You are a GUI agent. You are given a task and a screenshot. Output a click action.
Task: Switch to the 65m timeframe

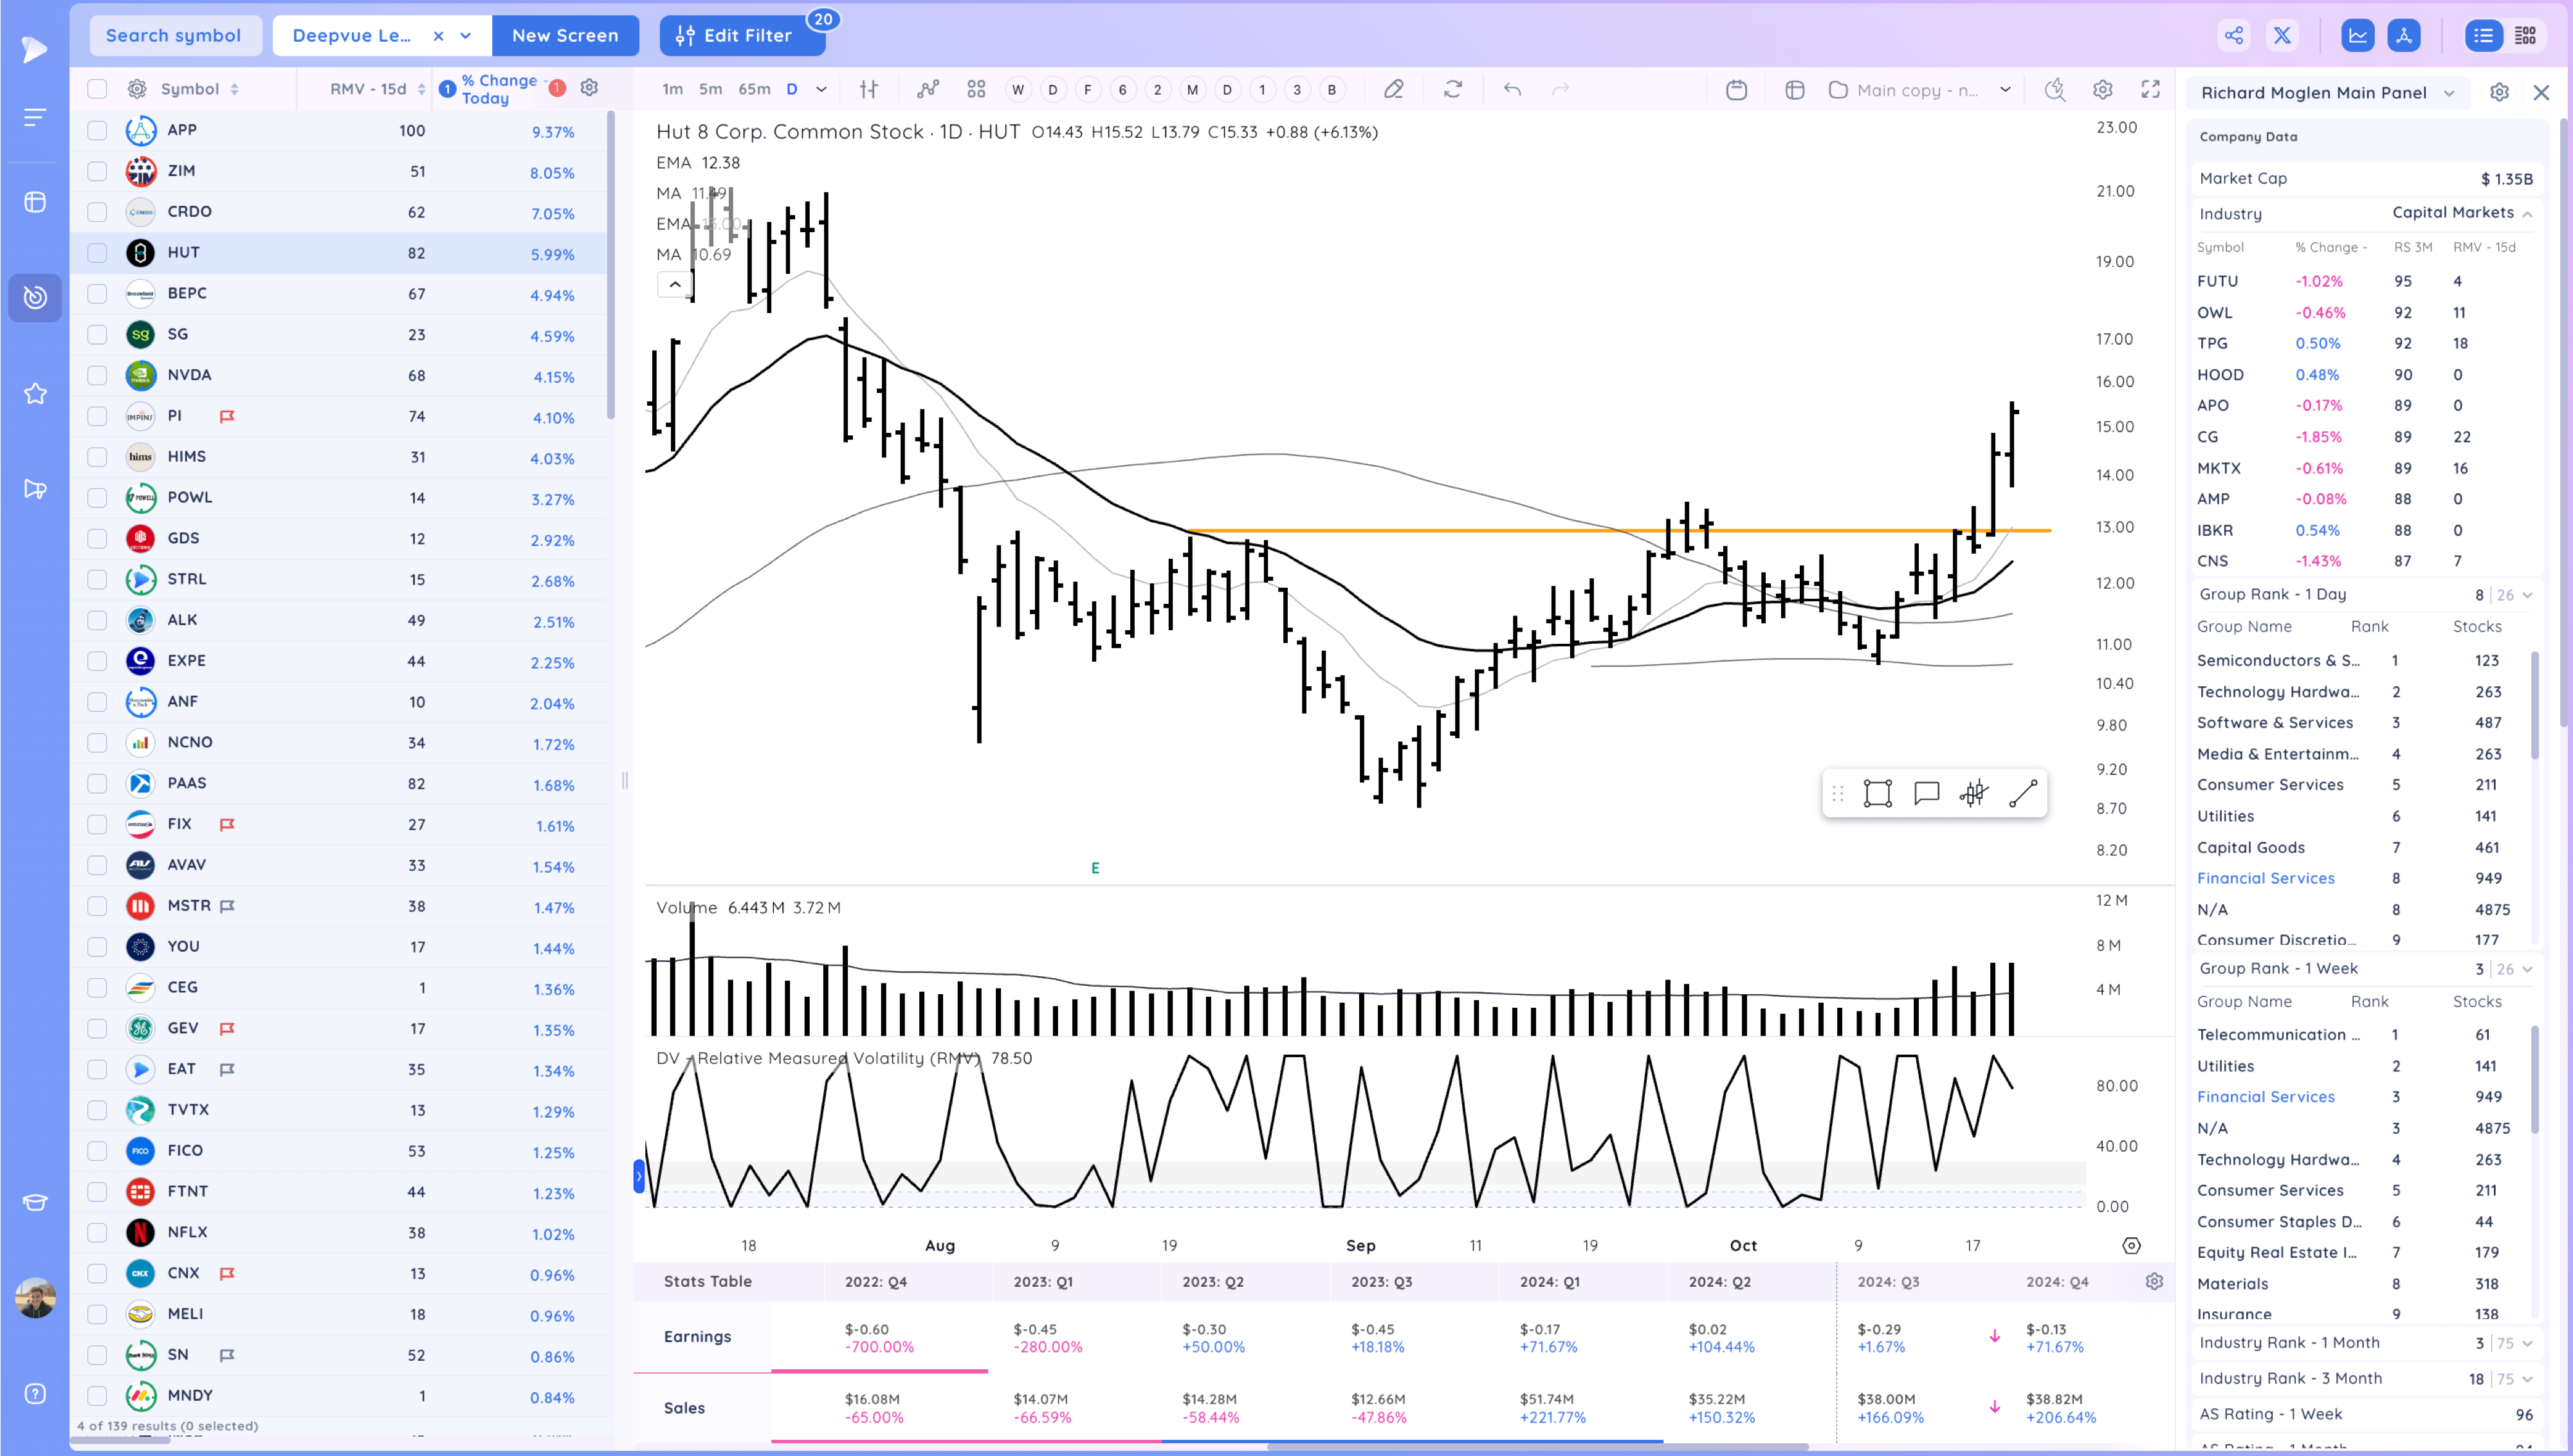point(754,89)
